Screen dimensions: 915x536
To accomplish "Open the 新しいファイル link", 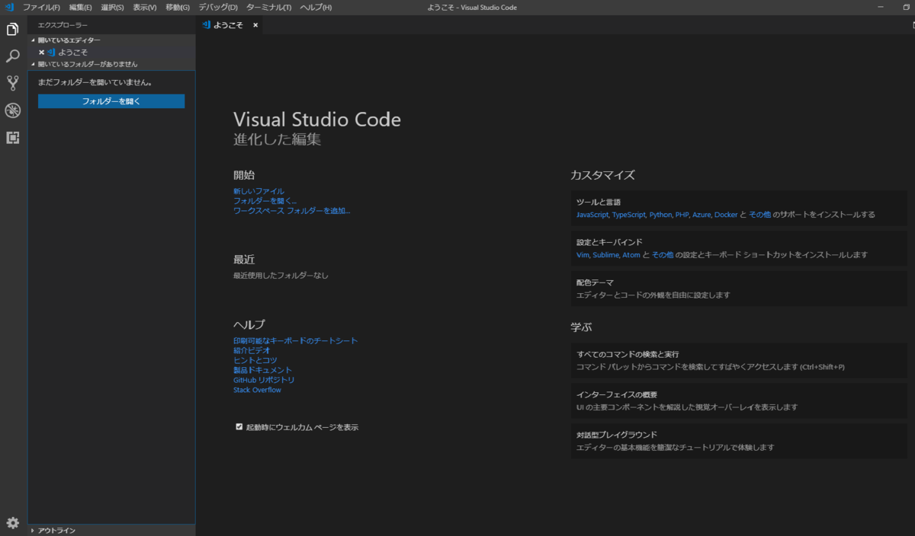I will coord(259,190).
